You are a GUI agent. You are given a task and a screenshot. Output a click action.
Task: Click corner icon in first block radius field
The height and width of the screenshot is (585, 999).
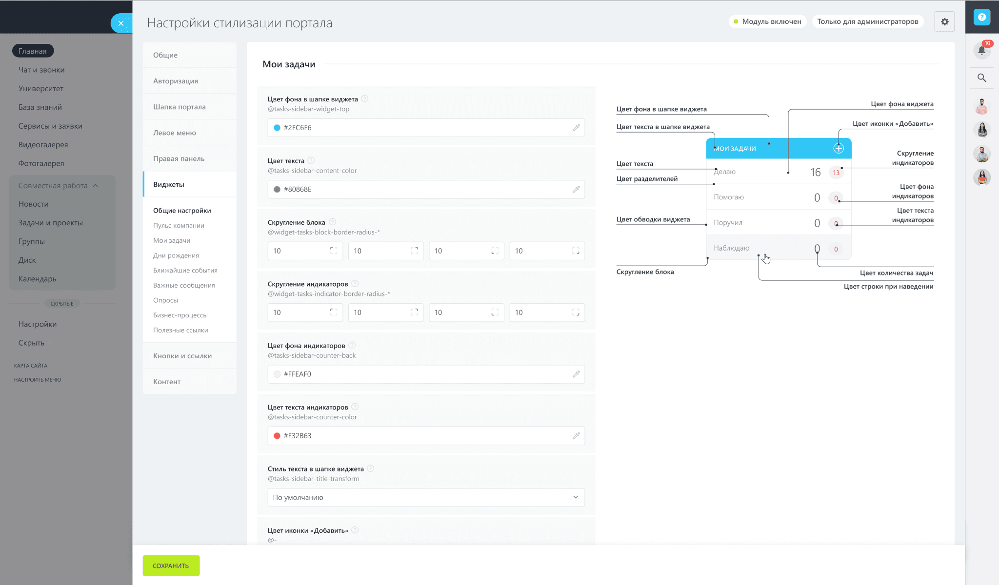coord(334,251)
